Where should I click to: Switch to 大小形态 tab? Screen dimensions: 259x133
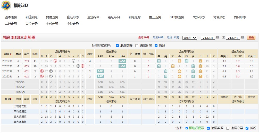click(x=198, y=17)
